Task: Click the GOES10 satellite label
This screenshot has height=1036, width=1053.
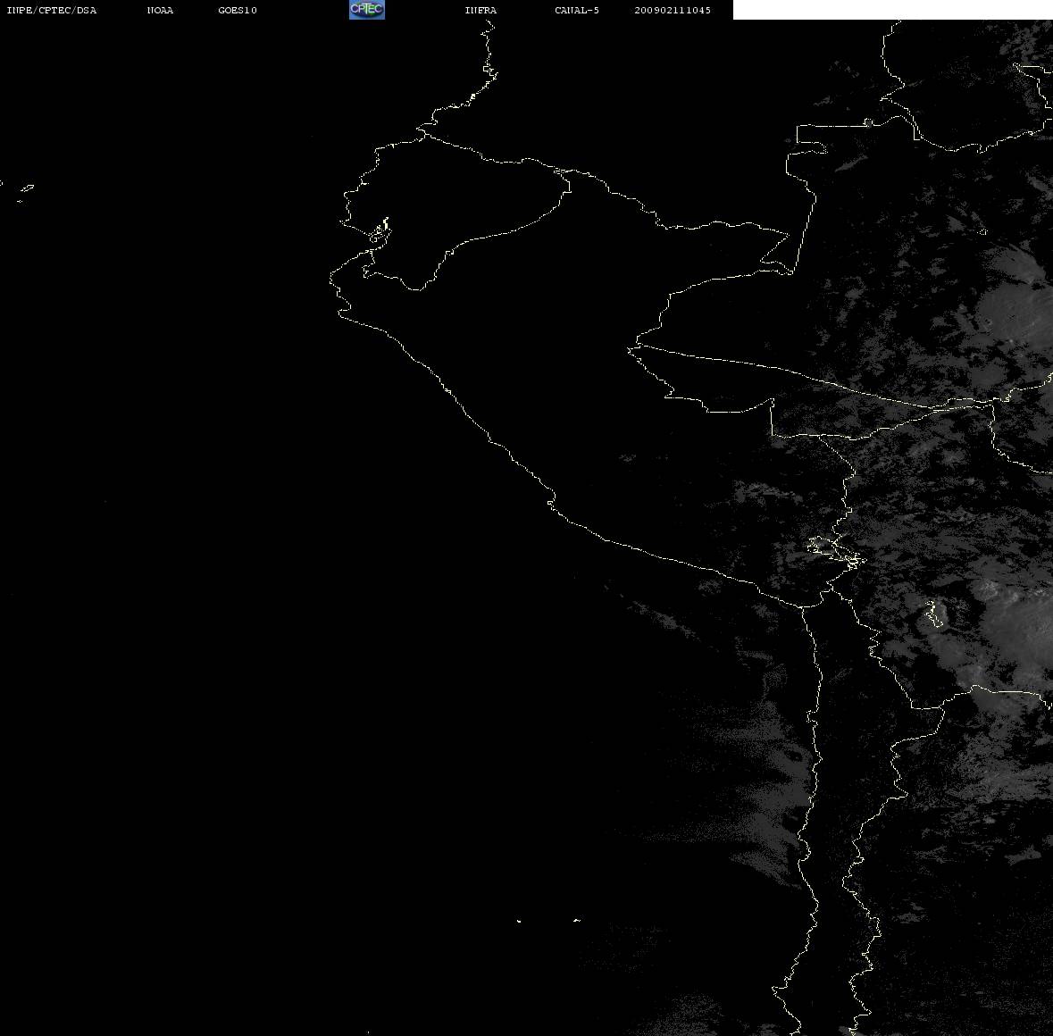Action: (237, 10)
